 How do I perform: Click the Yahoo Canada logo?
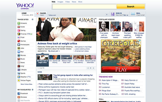click(x=25, y=6)
